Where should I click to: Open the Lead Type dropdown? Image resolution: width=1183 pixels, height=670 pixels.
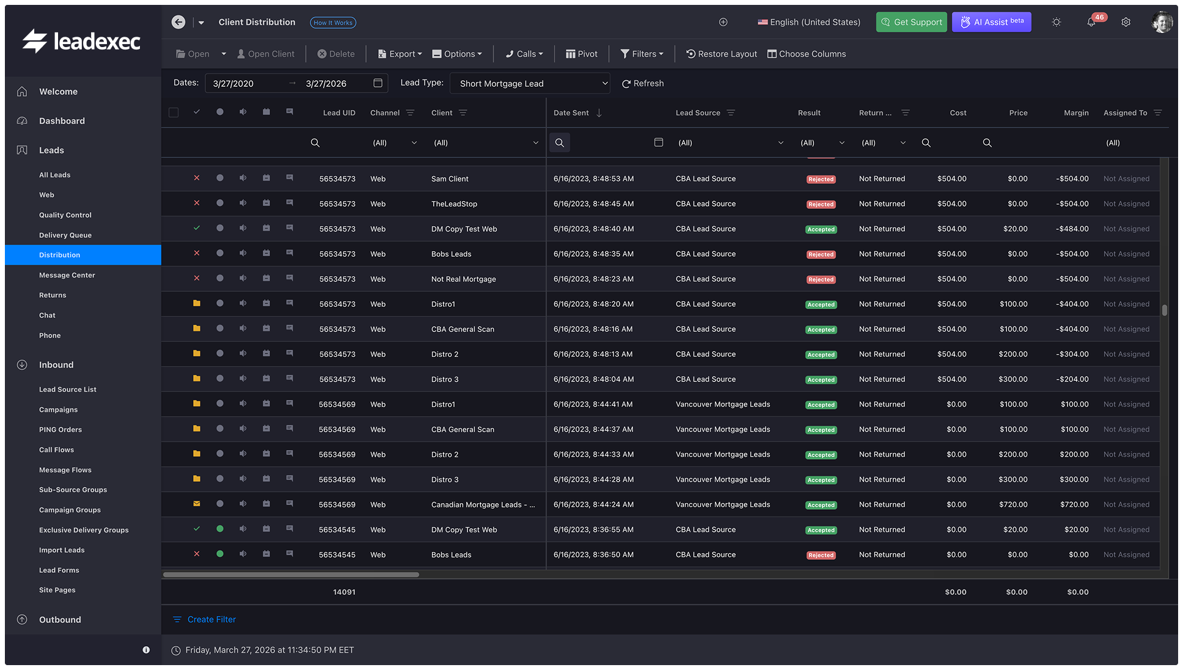[x=530, y=83]
